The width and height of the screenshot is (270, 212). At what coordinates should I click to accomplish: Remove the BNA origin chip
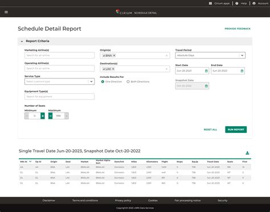tap(114, 56)
